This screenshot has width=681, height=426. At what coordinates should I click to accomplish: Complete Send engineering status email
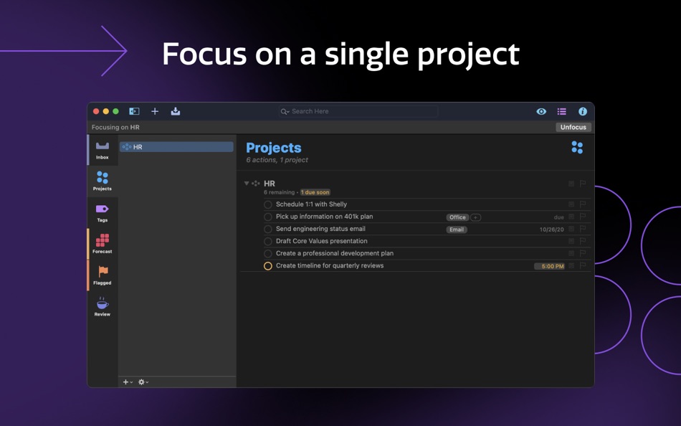pos(268,229)
